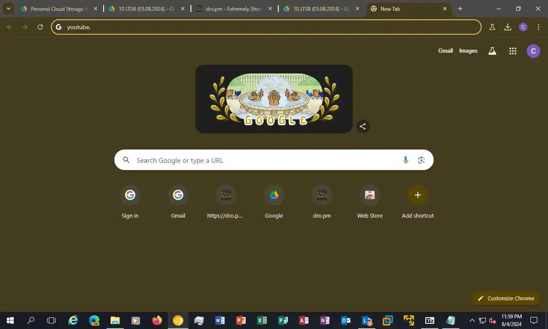Open Firefox from the taskbar

pyautogui.click(x=157, y=320)
